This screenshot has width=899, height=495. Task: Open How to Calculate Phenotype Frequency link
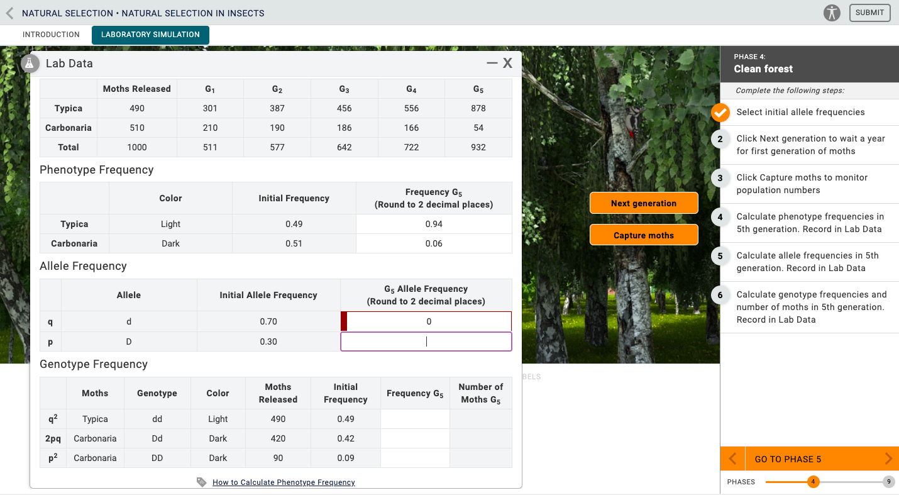(x=284, y=482)
